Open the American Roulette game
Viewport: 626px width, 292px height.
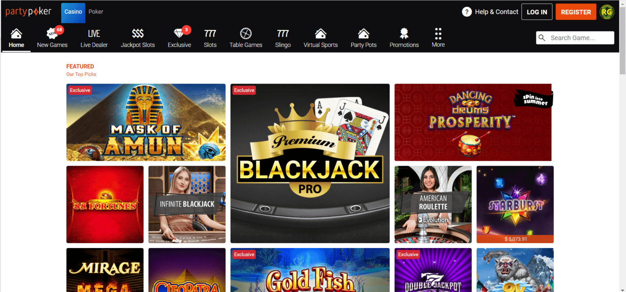433,204
